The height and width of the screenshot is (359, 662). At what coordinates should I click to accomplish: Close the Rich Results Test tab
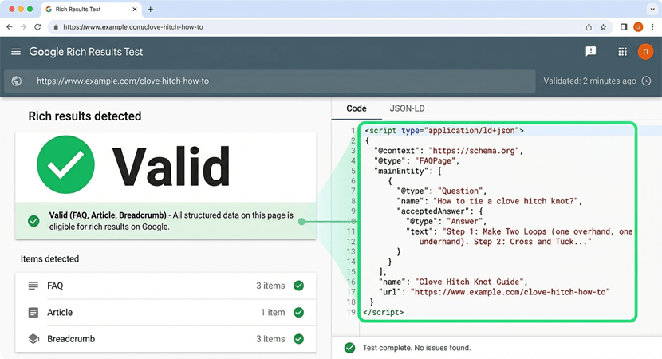(x=135, y=9)
